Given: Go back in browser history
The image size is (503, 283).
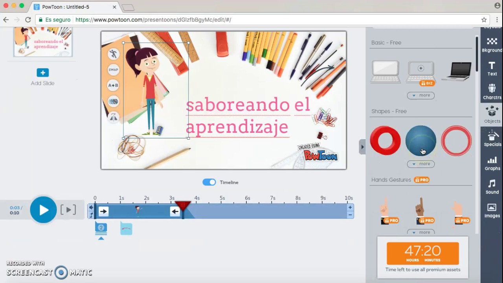Looking at the screenshot, I should [6, 20].
